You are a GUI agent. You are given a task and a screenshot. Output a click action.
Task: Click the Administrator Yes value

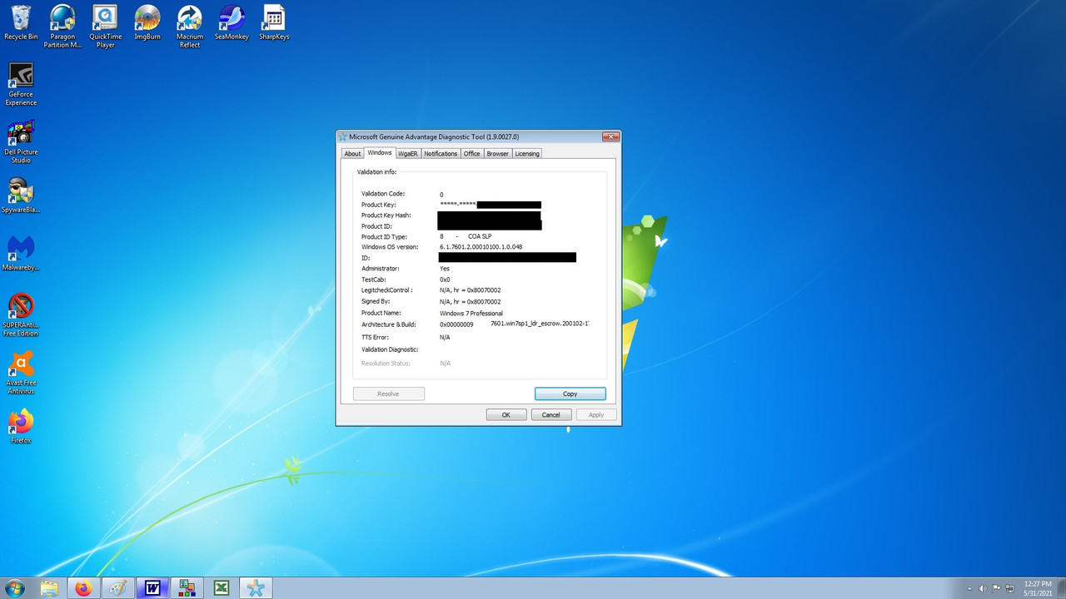pos(445,269)
